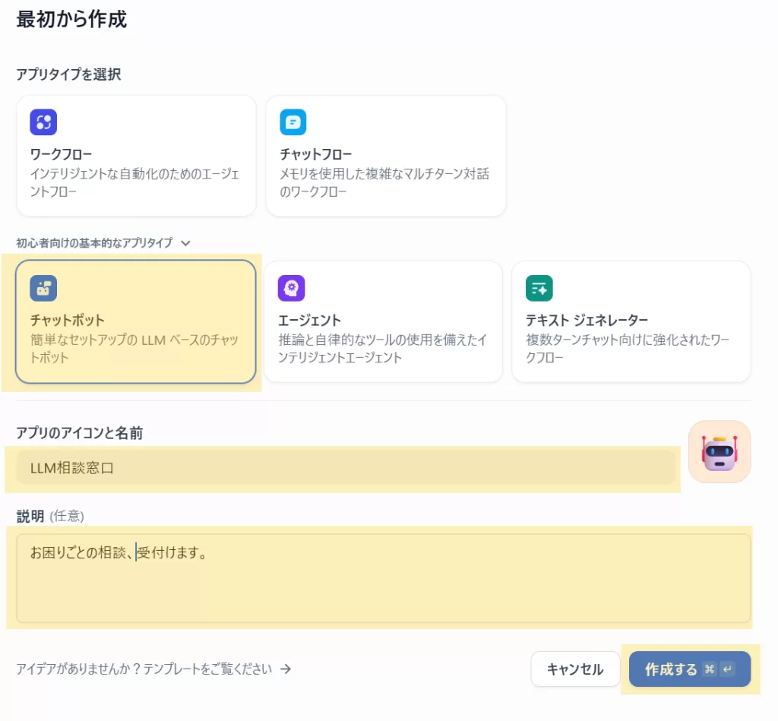Click the ワークフロー card's blue icon

tap(43, 122)
